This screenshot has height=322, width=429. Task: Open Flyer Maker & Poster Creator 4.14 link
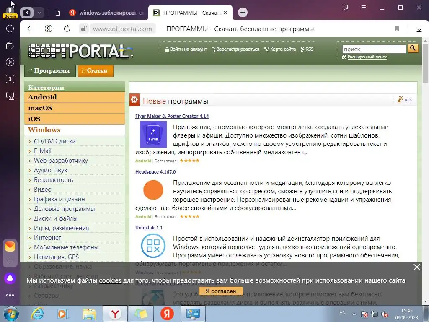(172, 116)
